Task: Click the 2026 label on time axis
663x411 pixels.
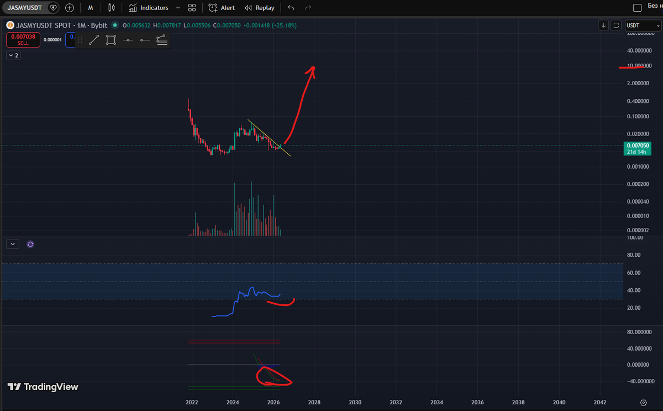Action: [x=273, y=402]
